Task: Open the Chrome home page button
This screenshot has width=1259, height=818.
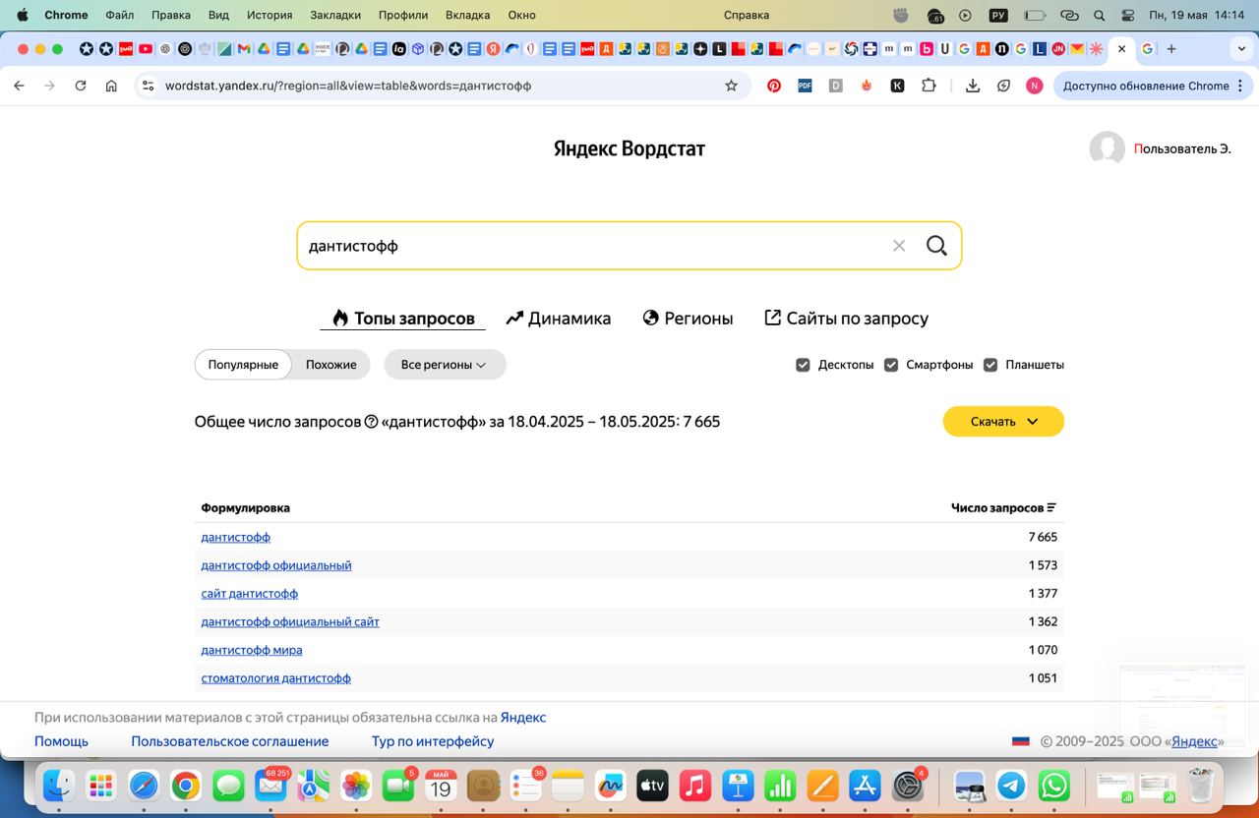Action: click(x=111, y=86)
